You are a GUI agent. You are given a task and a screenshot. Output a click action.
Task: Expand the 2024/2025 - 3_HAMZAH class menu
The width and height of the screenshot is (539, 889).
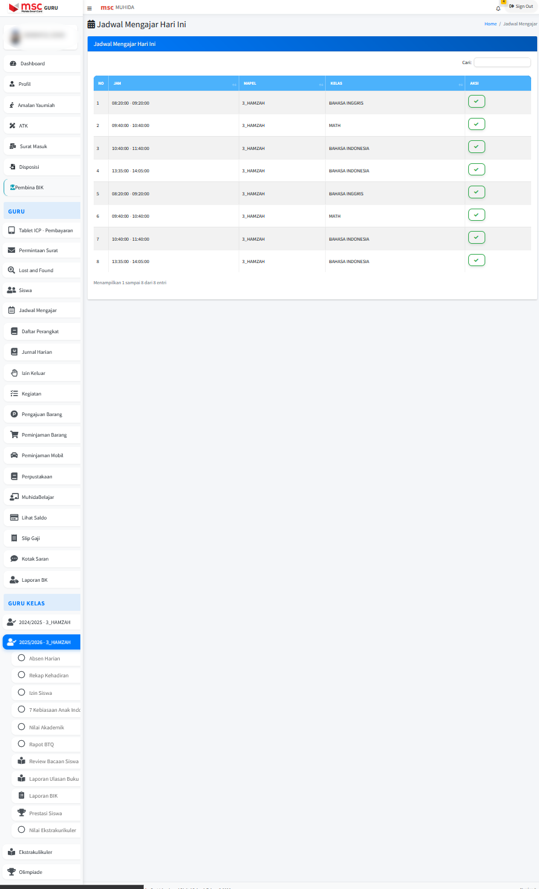tap(41, 622)
